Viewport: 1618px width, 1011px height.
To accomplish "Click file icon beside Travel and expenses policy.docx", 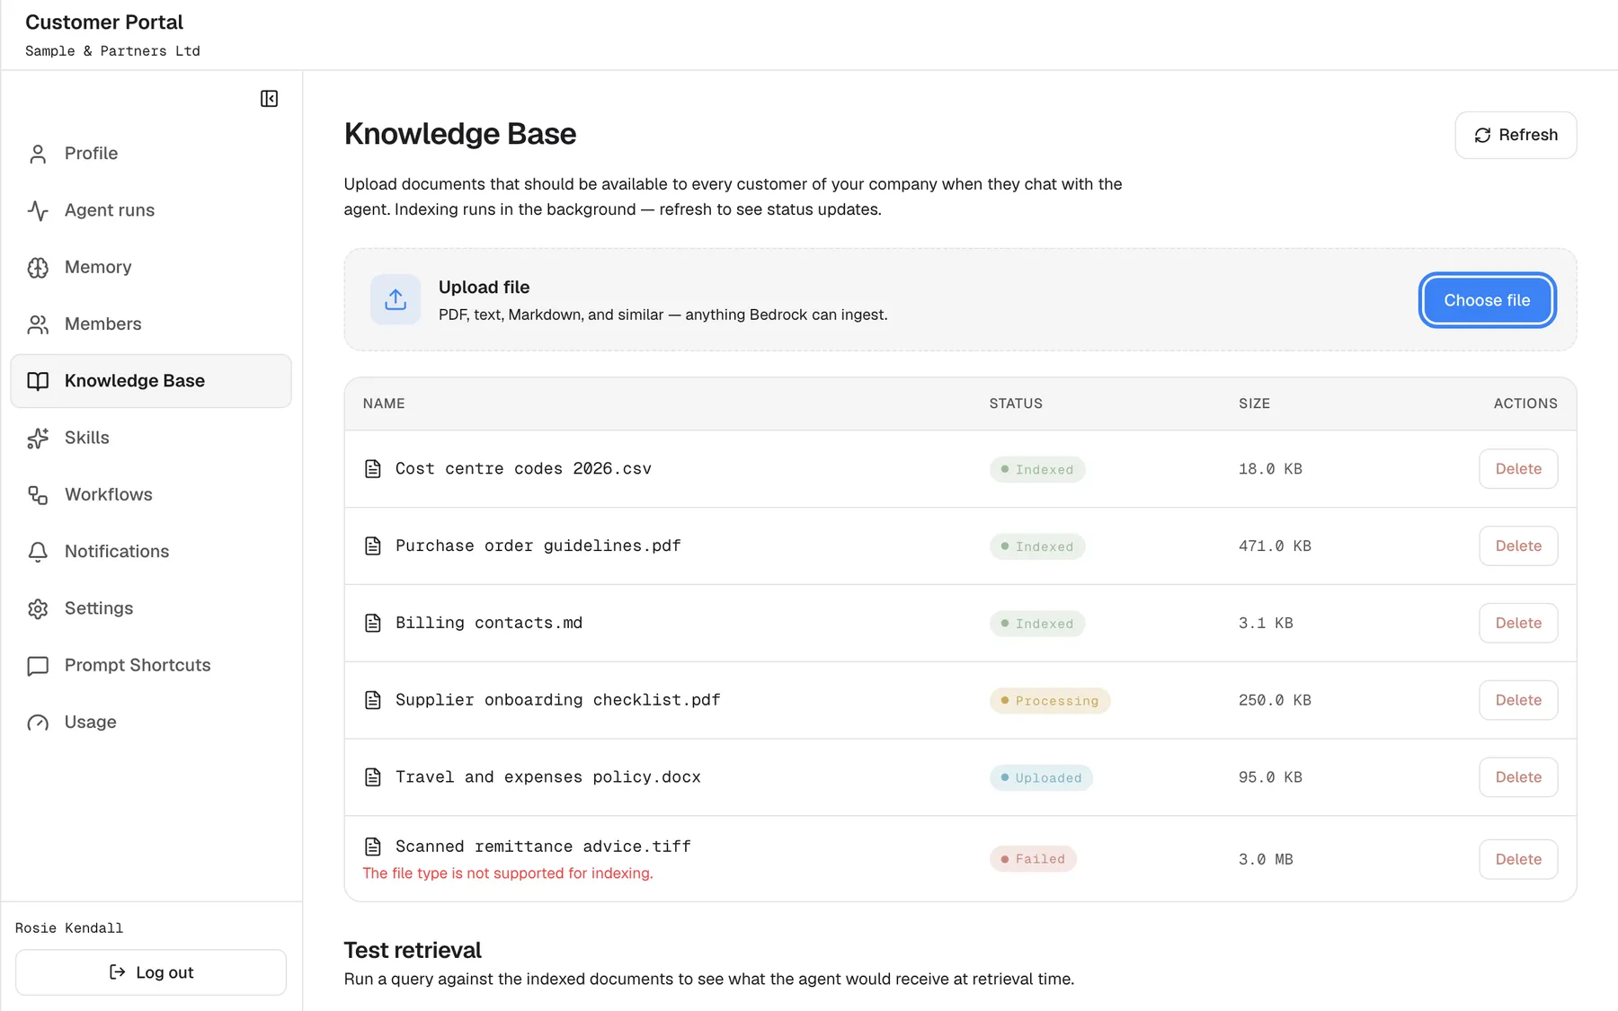I will click(x=372, y=777).
